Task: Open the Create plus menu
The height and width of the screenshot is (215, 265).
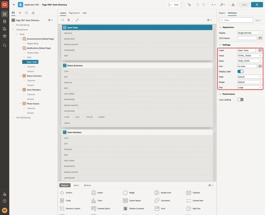Action: [214, 5]
